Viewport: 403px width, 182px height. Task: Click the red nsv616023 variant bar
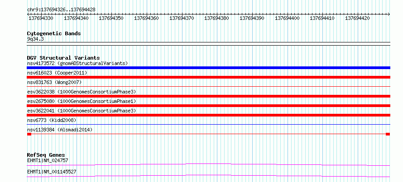[x=208, y=77]
